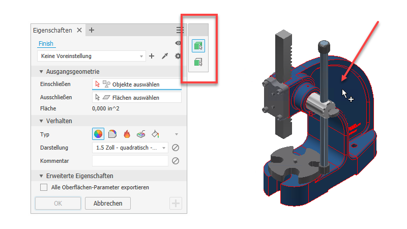Collapse the Erweiterte Eigenschaften section
The height and width of the screenshot is (229, 407).
tap(41, 176)
